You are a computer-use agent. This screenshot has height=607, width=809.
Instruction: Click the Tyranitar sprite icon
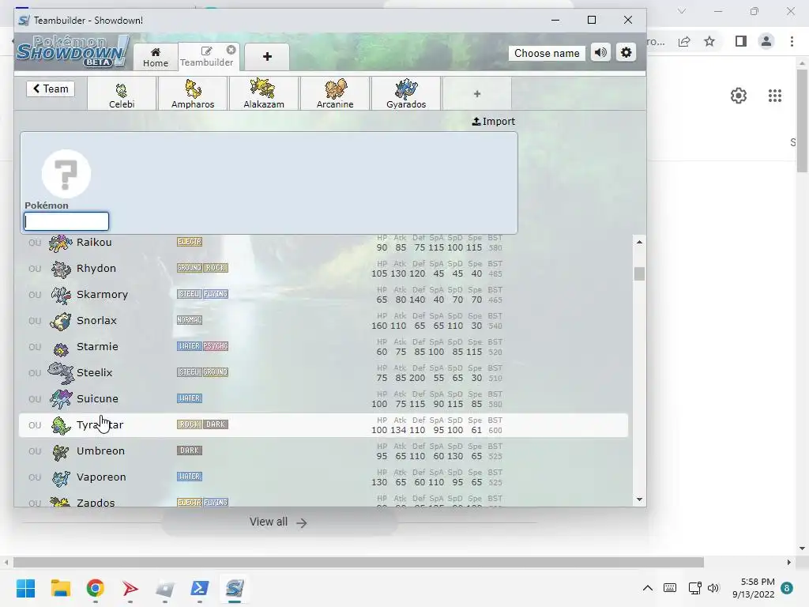61,425
